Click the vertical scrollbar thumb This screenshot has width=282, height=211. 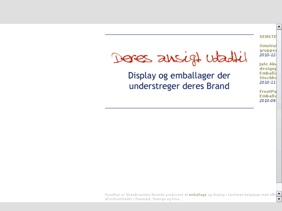tap(279, 106)
